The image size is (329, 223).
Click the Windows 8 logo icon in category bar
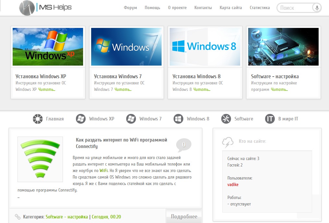[x=178, y=119]
